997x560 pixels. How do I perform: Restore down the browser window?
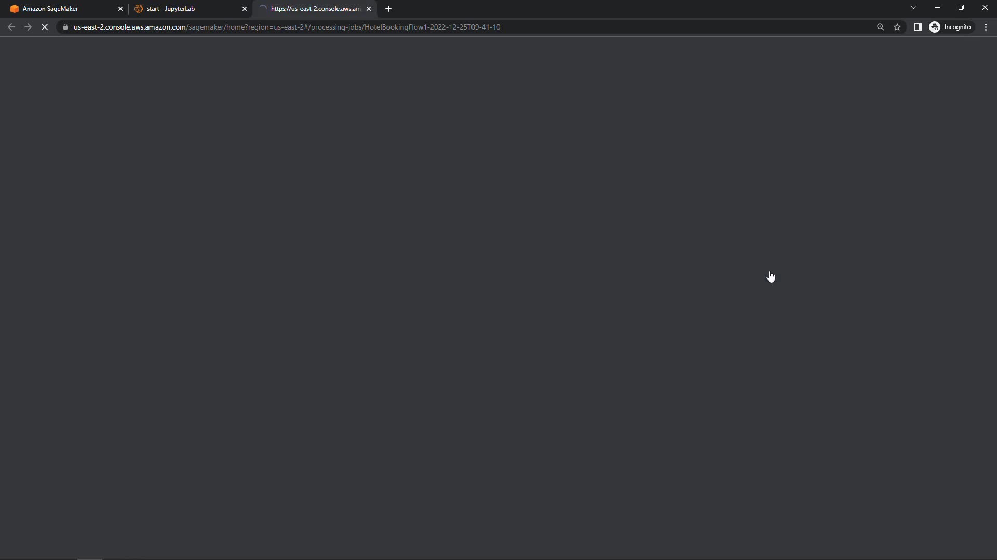(961, 8)
